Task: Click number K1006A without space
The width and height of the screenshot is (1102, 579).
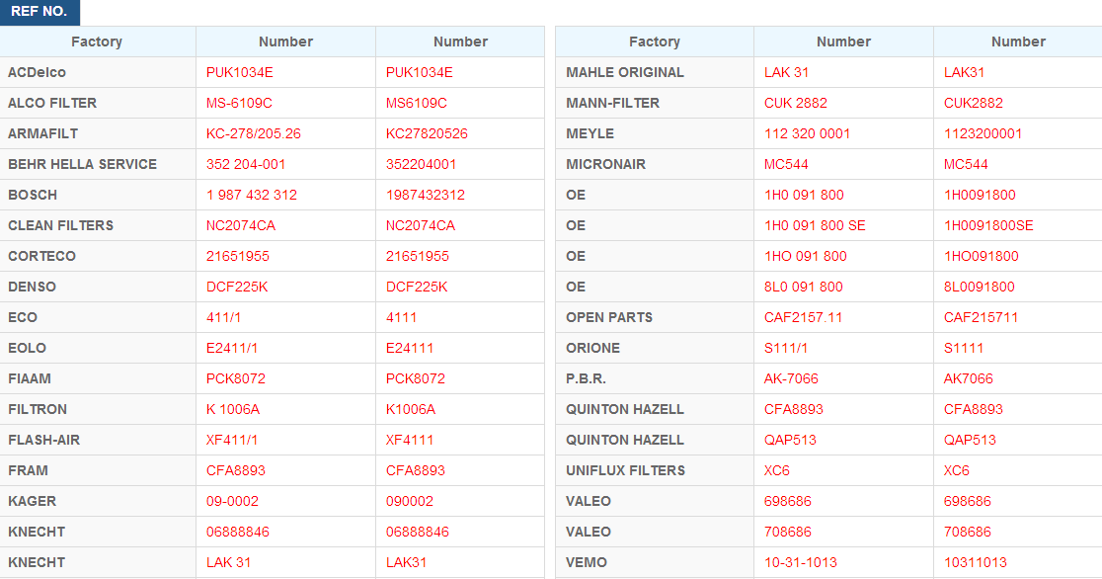Action: [x=411, y=409]
